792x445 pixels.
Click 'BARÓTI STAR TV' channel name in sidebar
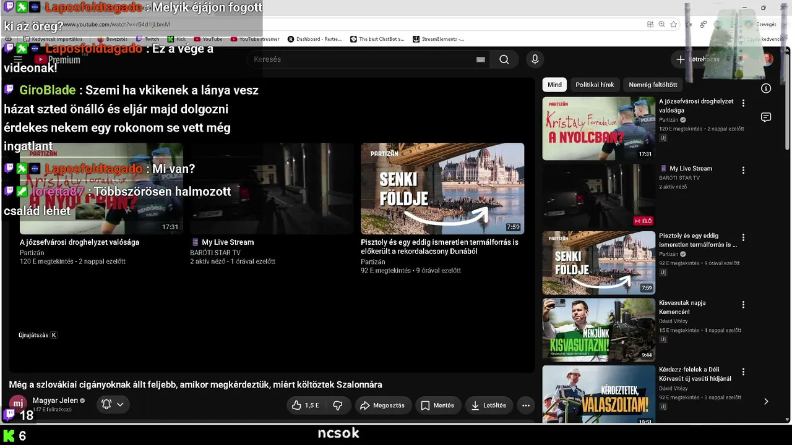click(679, 178)
